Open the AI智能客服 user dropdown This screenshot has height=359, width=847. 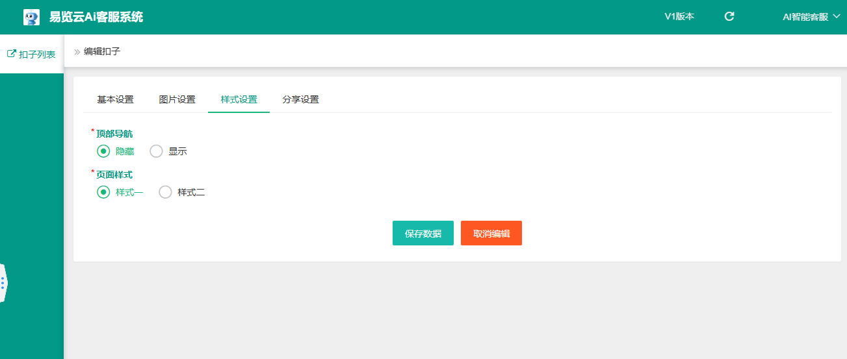point(811,17)
